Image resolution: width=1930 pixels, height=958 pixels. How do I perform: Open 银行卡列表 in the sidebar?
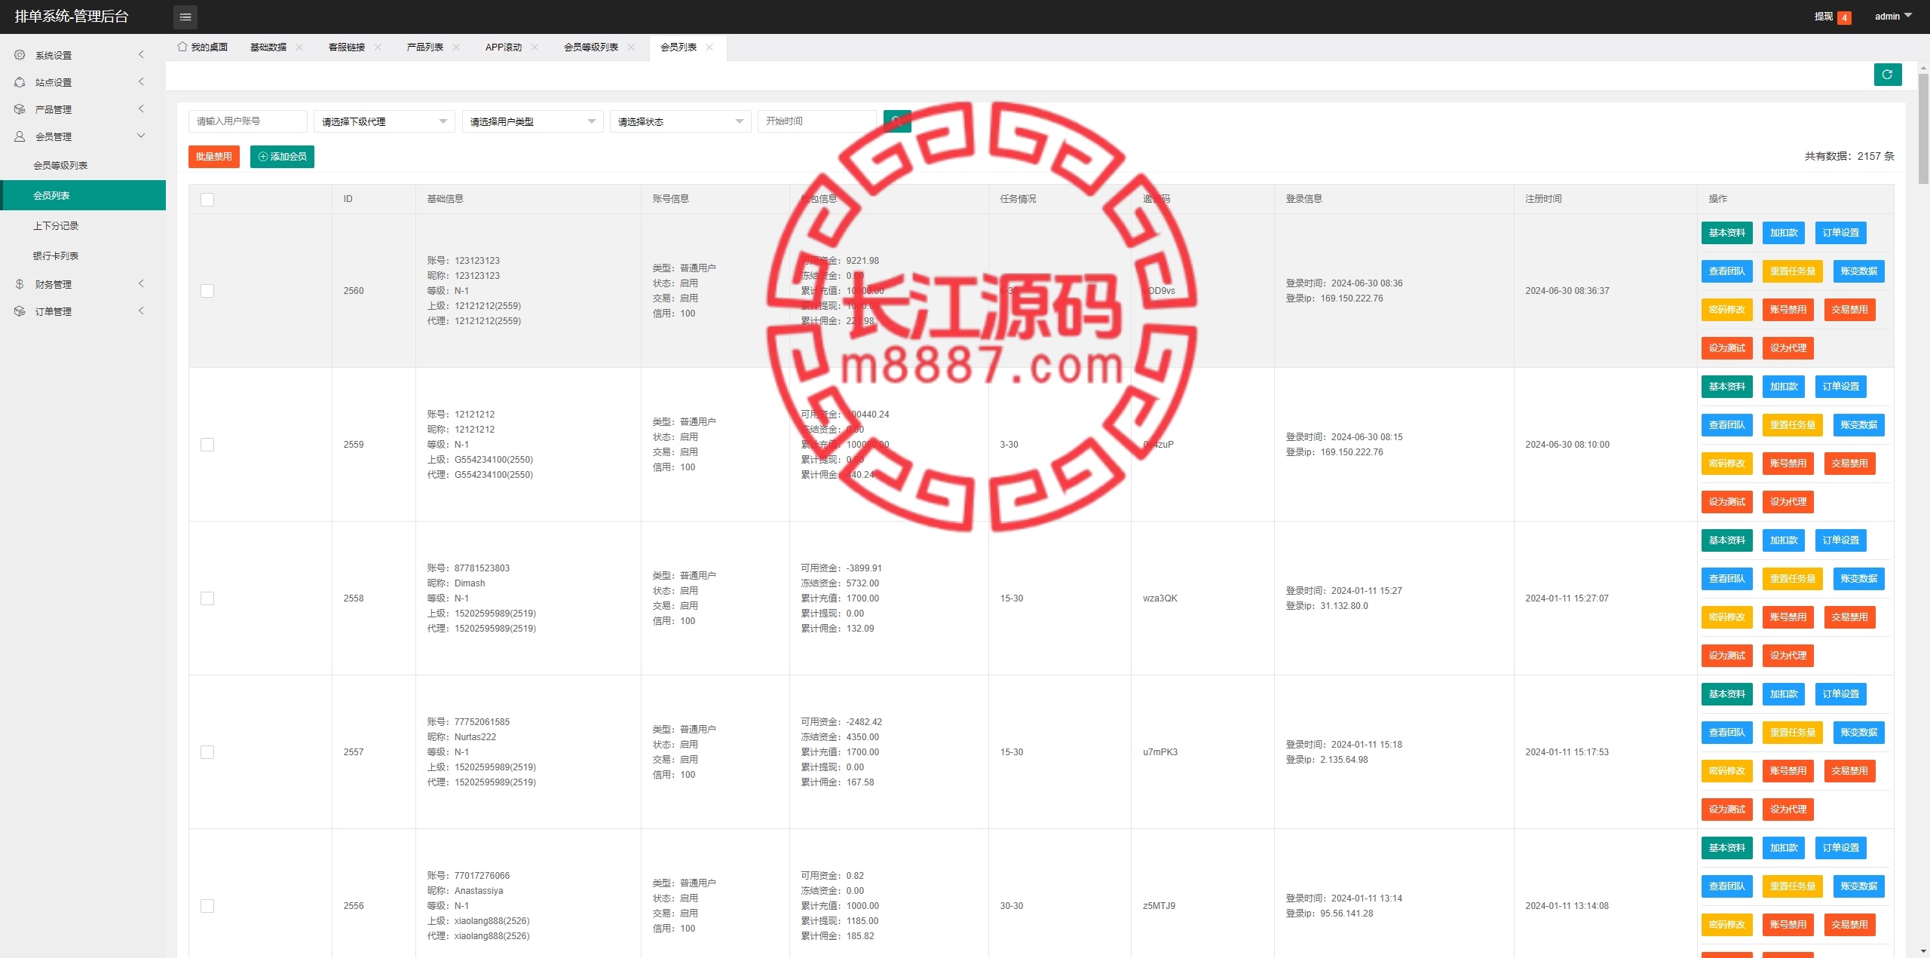(x=83, y=256)
